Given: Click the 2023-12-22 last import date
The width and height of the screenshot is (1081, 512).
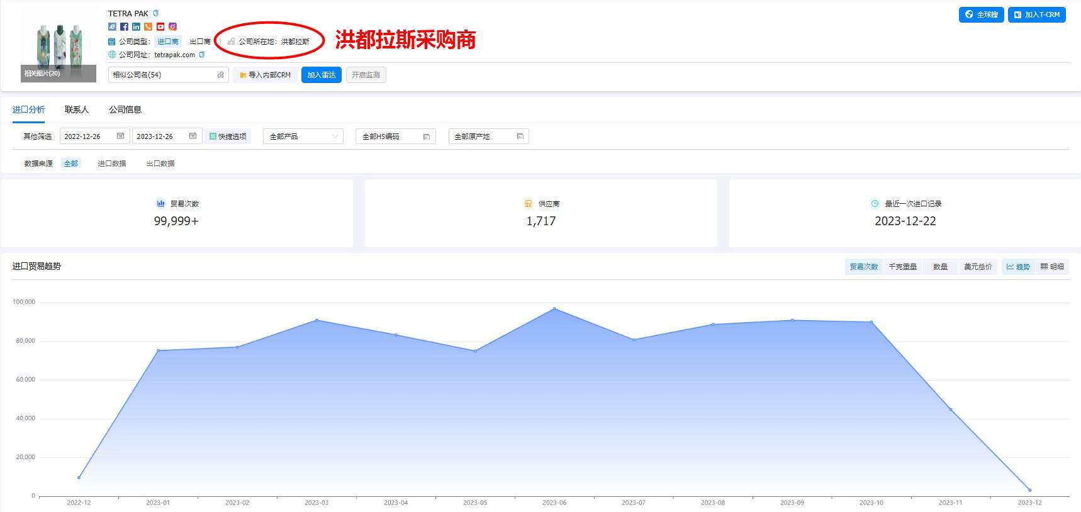Looking at the screenshot, I should click(x=905, y=221).
